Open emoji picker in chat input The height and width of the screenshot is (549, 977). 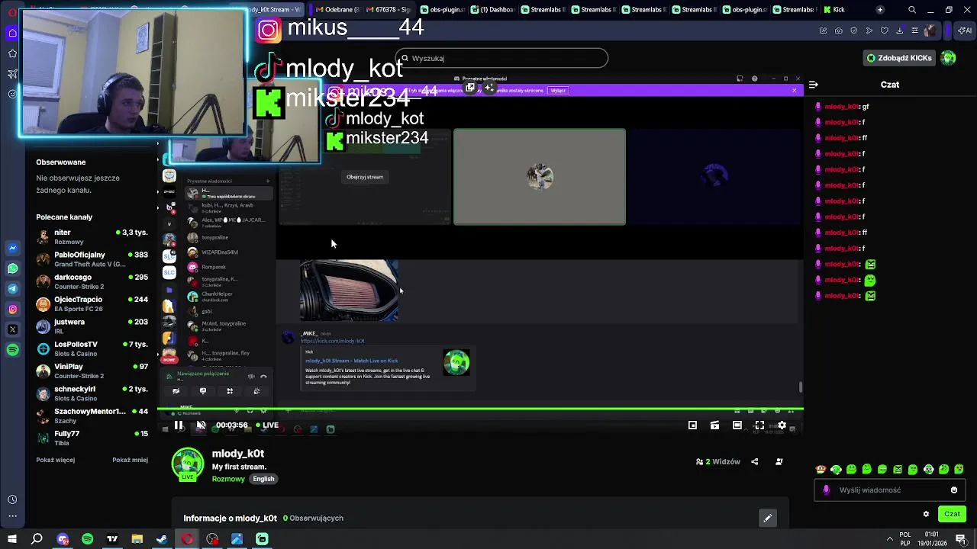(954, 490)
